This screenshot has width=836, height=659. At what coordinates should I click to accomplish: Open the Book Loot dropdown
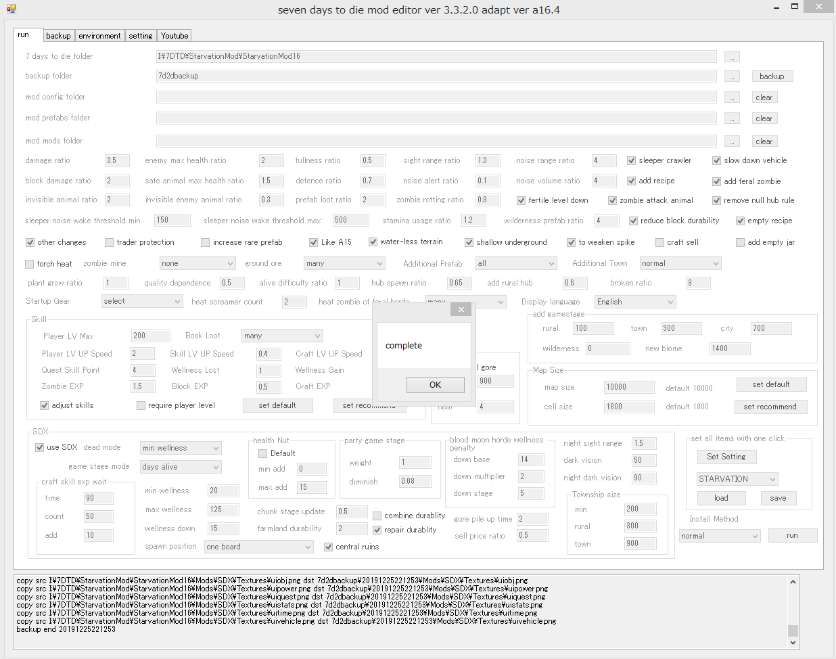282,336
